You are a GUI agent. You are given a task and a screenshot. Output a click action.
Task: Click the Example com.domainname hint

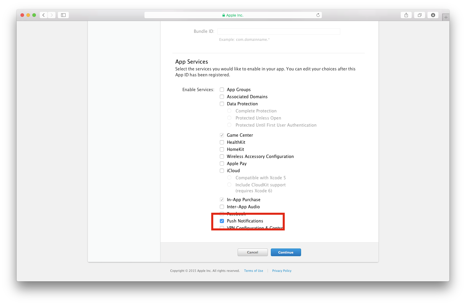tap(244, 40)
